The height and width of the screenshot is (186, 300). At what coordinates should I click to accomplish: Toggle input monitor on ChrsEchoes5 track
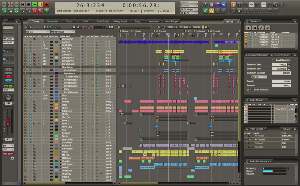pos(39,86)
